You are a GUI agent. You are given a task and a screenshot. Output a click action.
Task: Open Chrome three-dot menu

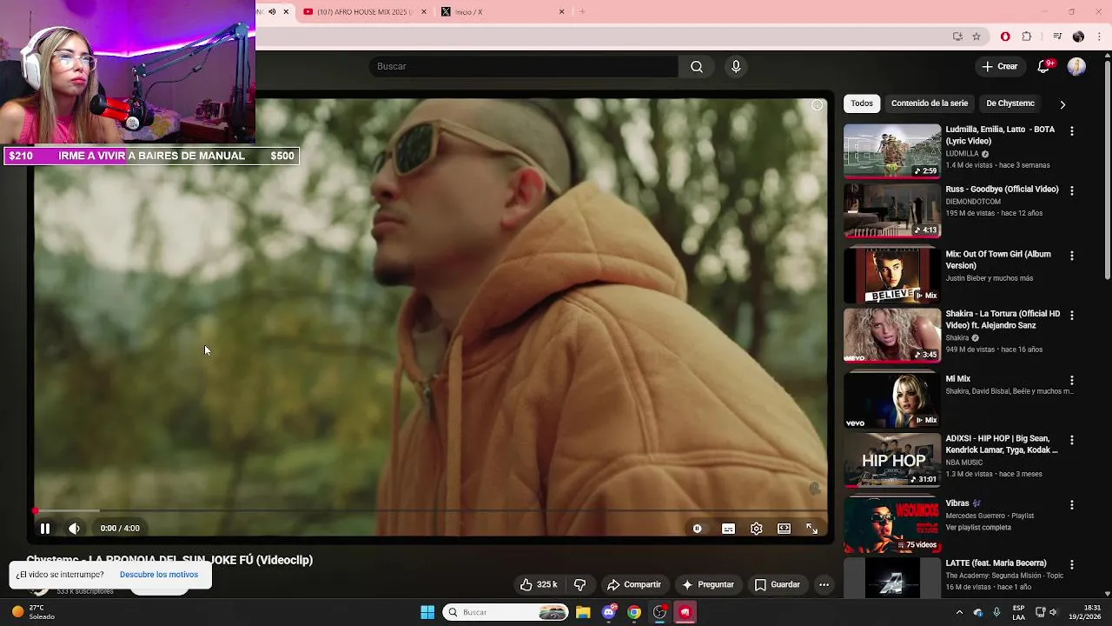tap(1100, 37)
